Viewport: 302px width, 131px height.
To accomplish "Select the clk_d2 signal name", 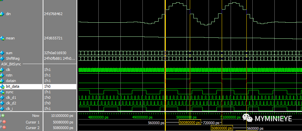I will coord(11,103).
